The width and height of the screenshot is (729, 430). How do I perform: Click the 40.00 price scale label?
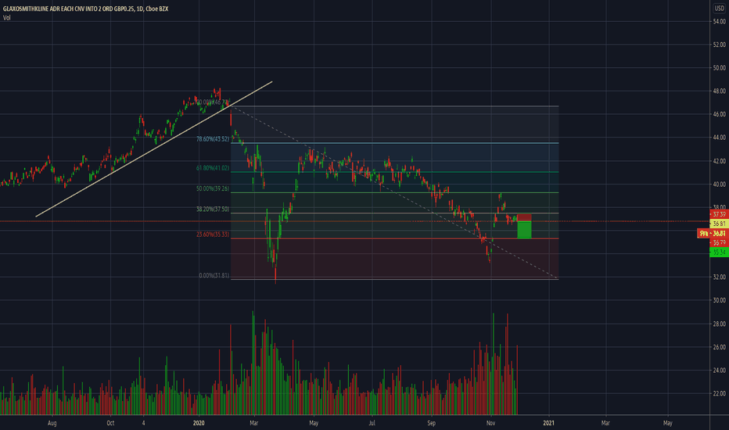(x=720, y=184)
